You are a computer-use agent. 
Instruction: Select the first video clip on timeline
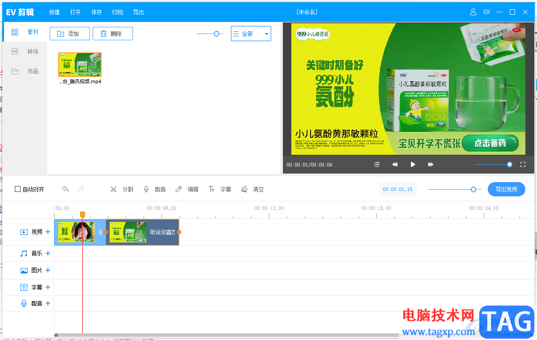(80, 232)
